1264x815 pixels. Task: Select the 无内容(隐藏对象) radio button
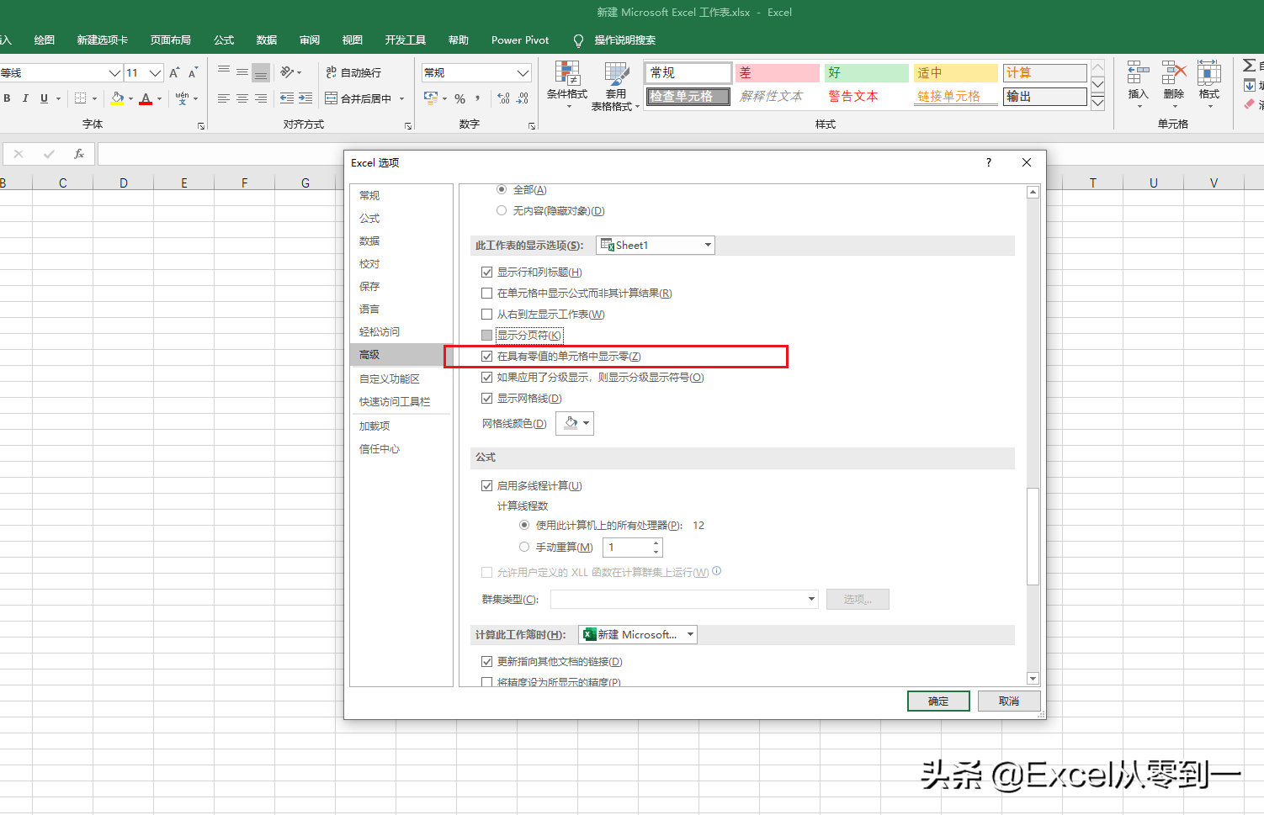(x=502, y=211)
